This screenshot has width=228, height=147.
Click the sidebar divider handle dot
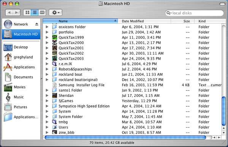click(x=41, y=79)
